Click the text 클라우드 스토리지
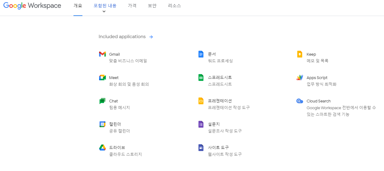The height and width of the screenshot is (171, 384). (126, 154)
